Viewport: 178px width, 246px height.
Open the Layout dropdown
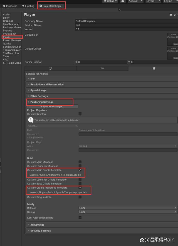coord(170,1)
